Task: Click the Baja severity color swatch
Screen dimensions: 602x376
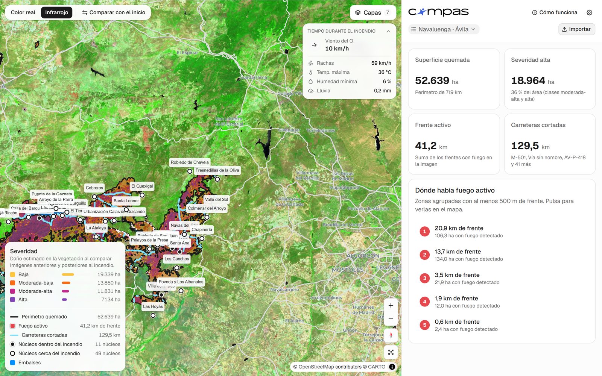Action: pos(12,274)
